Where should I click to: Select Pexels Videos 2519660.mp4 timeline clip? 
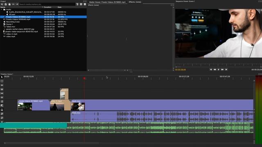click(x=34, y=105)
